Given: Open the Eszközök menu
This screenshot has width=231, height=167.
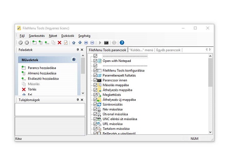Looking at the screenshot, I should pos(68,36).
